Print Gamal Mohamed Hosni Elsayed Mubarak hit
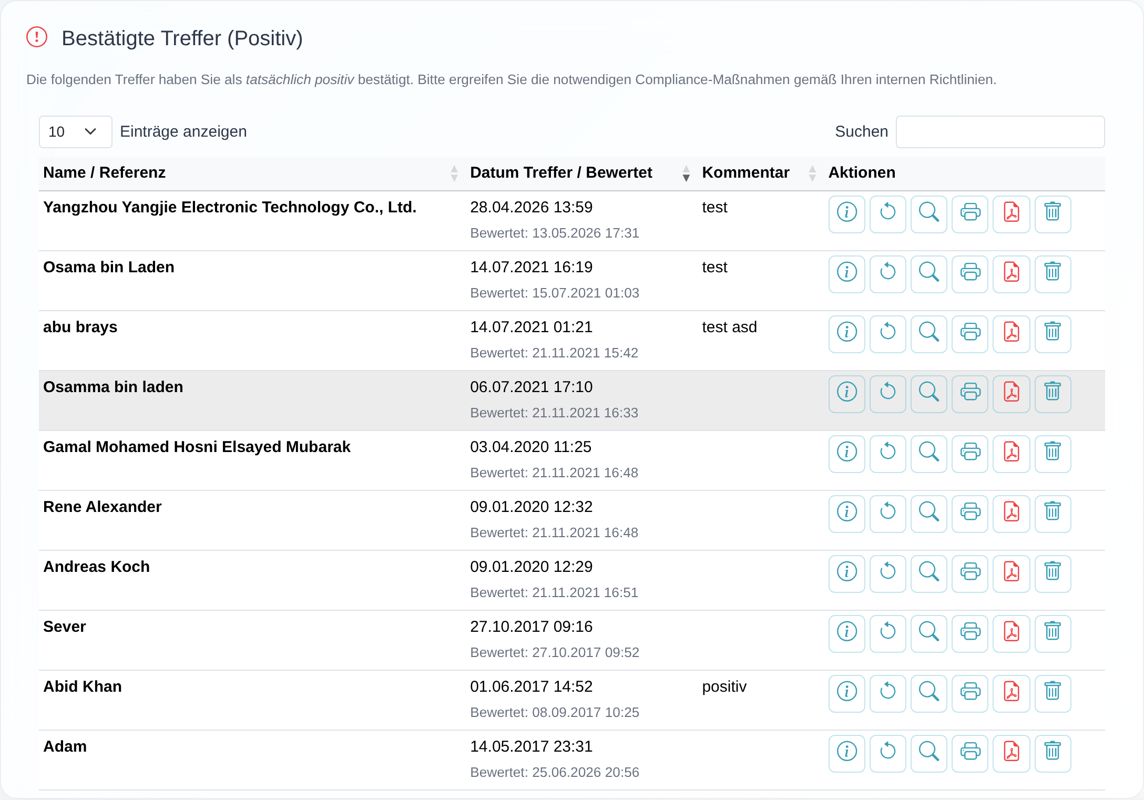Viewport: 1144px width, 800px height. point(970,454)
